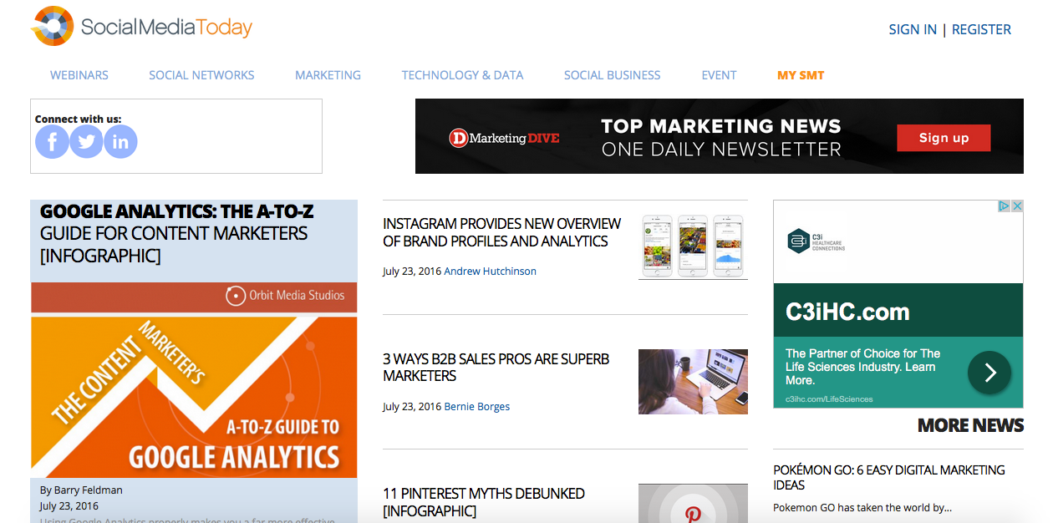Open the 11 Pinterest Myths Debunked article
The width and height of the screenshot is (1053, 523).
(x=484, y=502)
